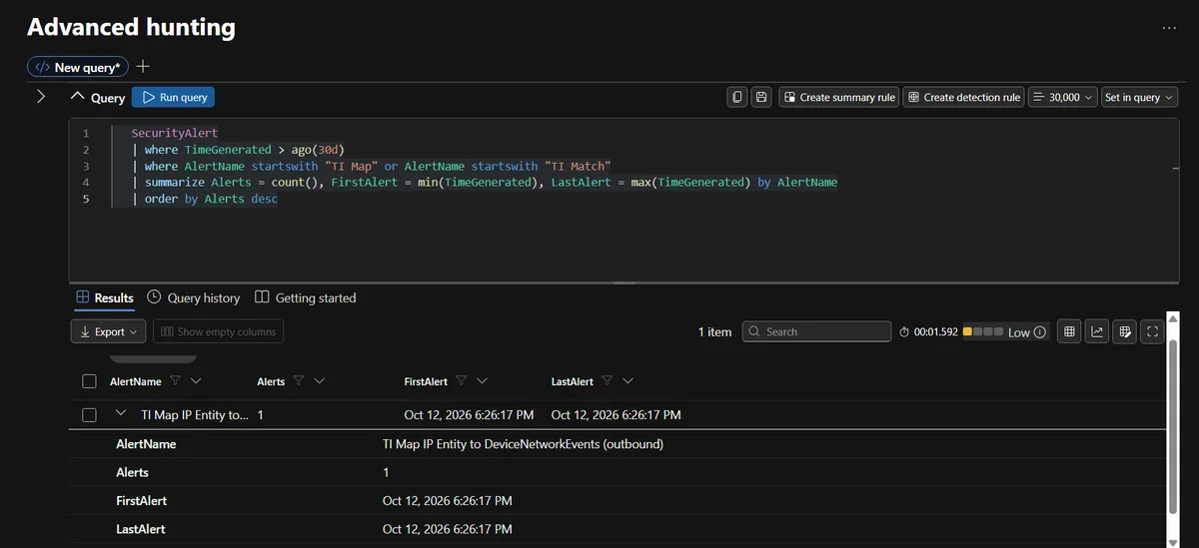Collapse the TI Map IP Entity row

click(x=121, y=413)
